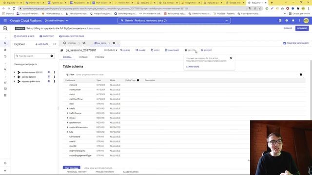Open the BI Engine icon in left rail
312x175 pixels.
5,82
